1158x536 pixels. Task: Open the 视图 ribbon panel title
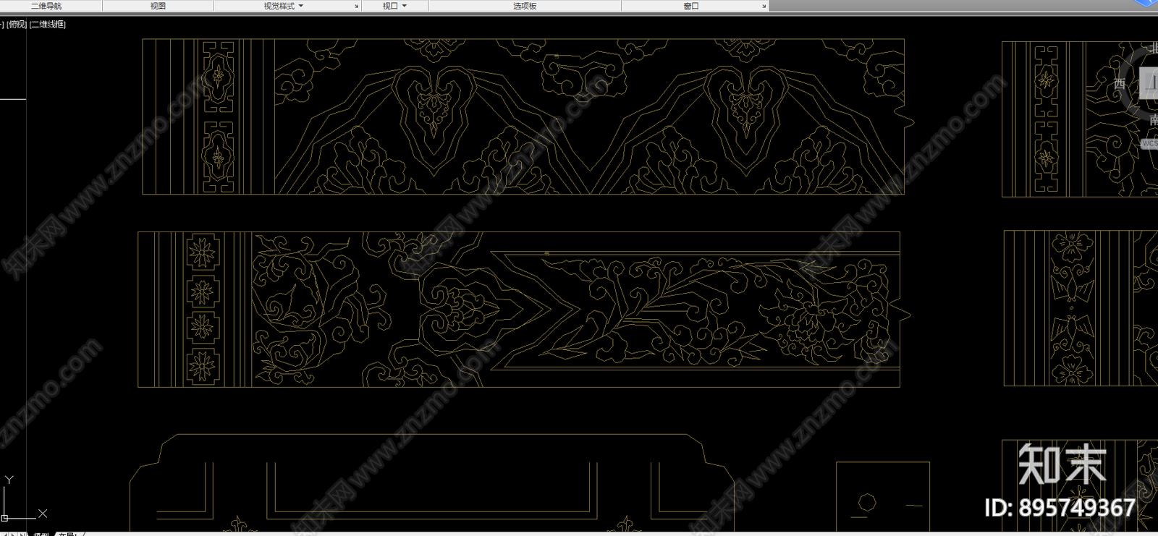click(x=158, y=6)
